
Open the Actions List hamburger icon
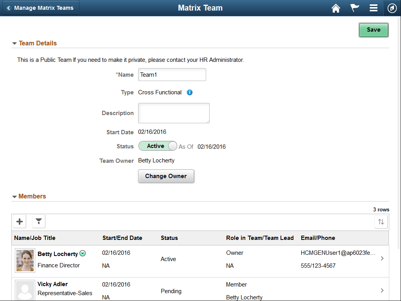click(373, 8)
